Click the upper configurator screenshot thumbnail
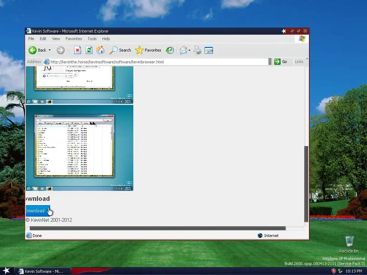 79,85
